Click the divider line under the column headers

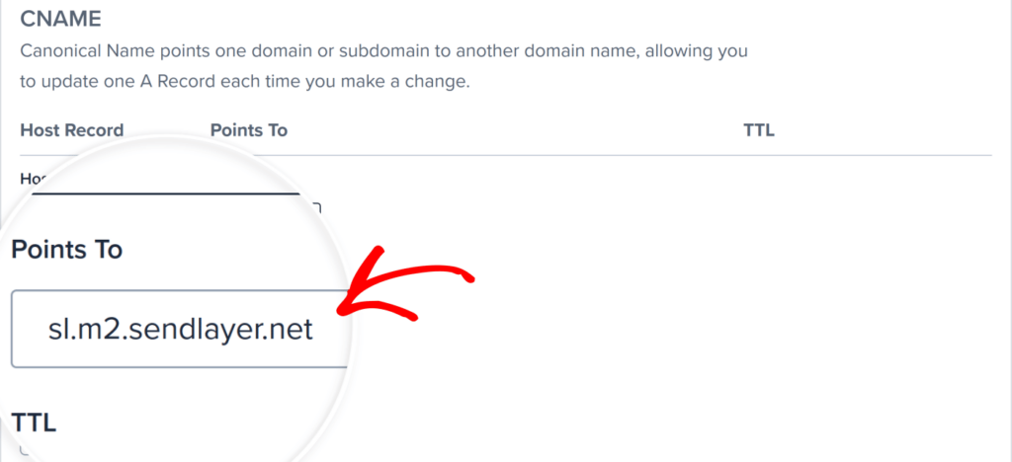[593, 155]
